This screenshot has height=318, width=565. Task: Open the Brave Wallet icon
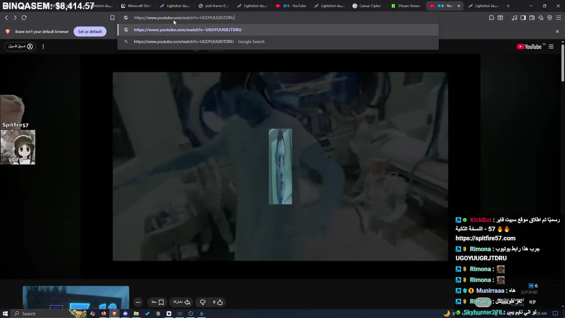[x=532, y=18]
